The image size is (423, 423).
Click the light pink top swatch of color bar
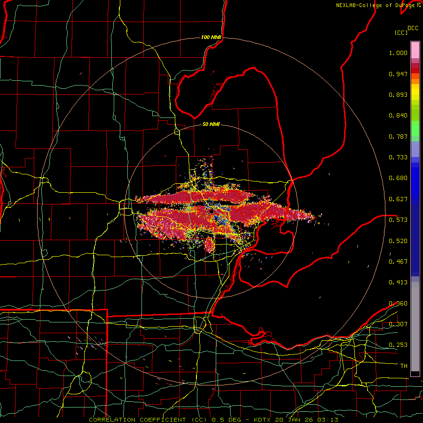(415, 50)
